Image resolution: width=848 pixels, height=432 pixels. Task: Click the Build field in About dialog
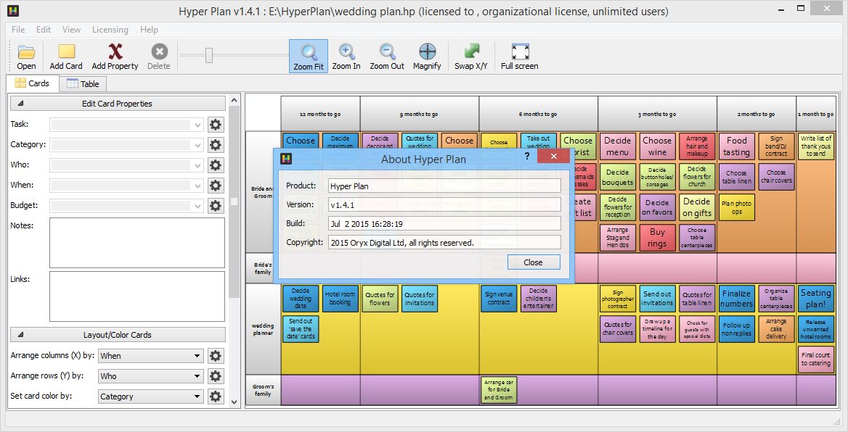444,224
